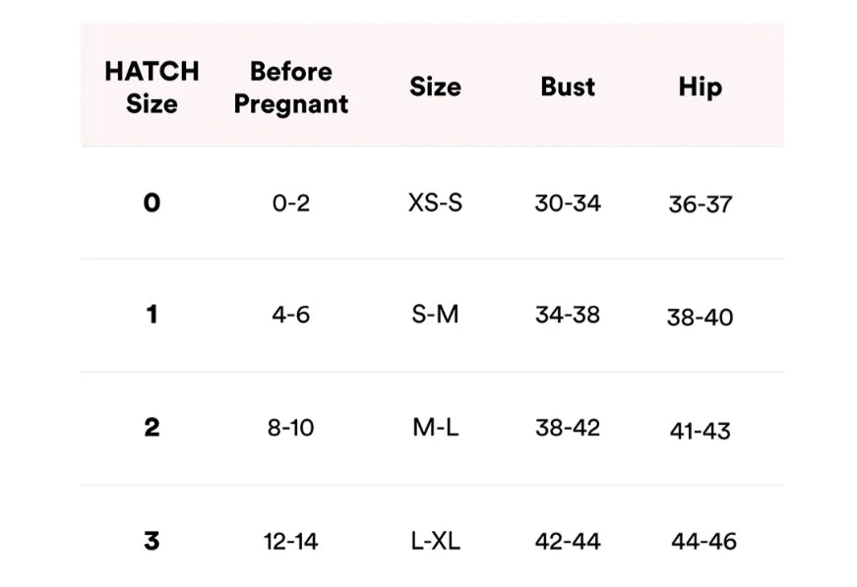The width and height of the screenshot is (857, 587).
Task: Click the HATCH Size column header
Action: (152, 87)
